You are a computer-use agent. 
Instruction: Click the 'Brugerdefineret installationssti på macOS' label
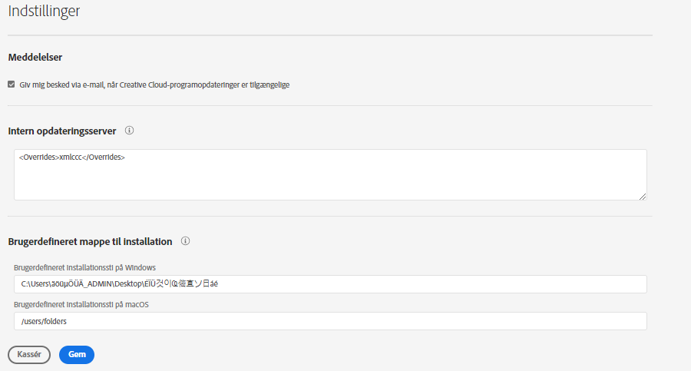click(82, 304)
